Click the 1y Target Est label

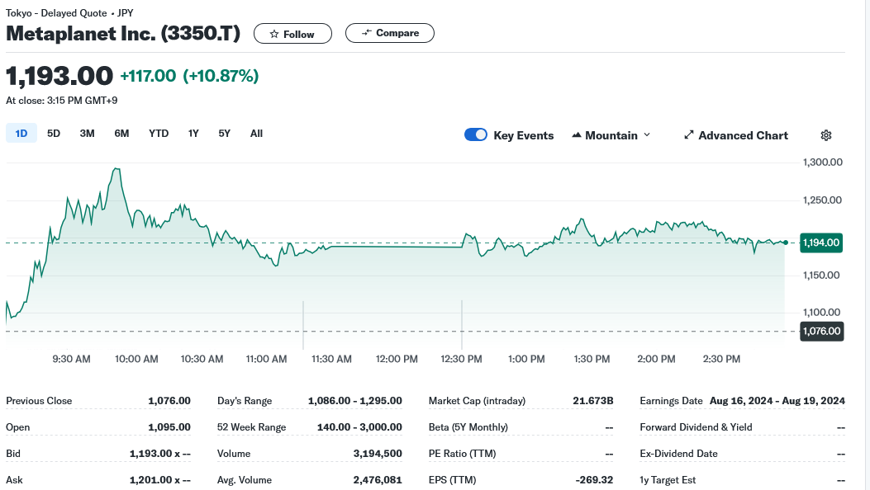[x=668, y=480]
